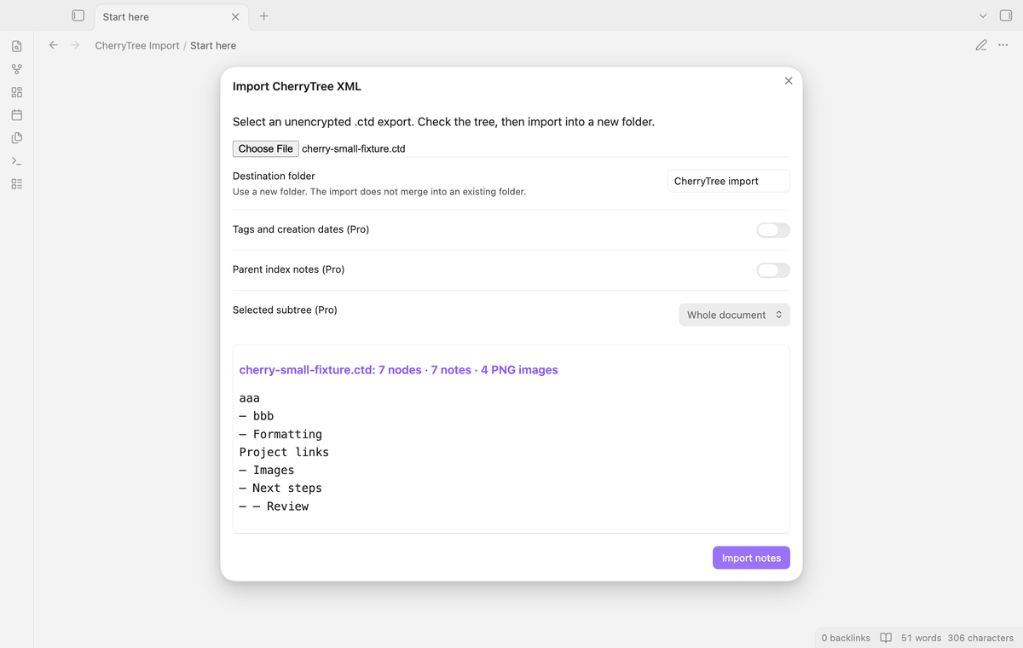Enable Tags and creation dates toggle
The width and height of the screenshot is (1023, 648).
(773, 230)
